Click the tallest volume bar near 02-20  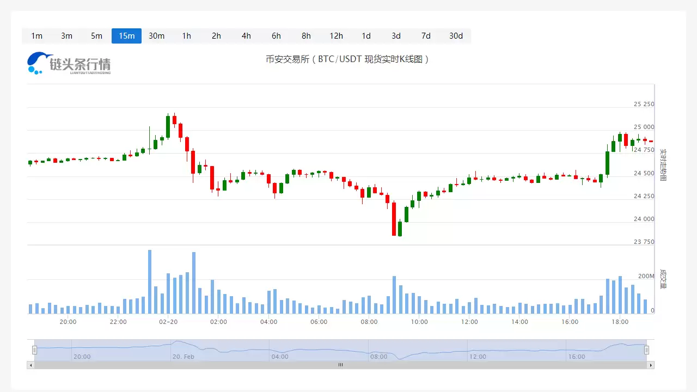[149, 280]
